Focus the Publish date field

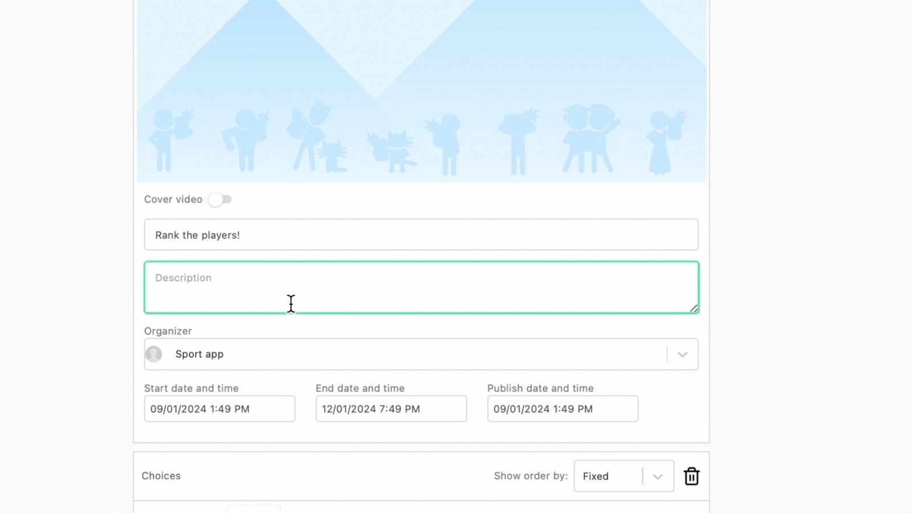[x=562, y=409]
